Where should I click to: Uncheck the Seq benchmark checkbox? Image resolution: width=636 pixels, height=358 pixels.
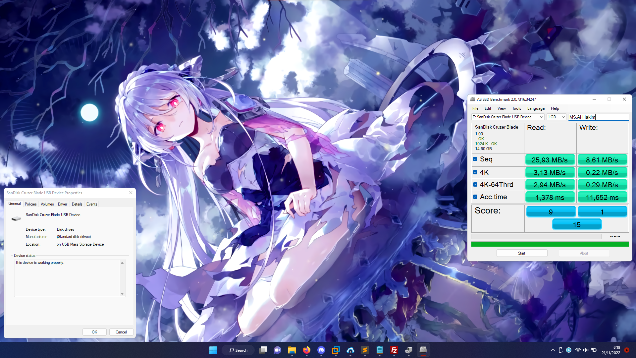(475, 159)
